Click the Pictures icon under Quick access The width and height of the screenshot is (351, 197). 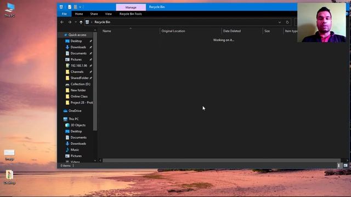pyautogui.click(x=67, y=60)
